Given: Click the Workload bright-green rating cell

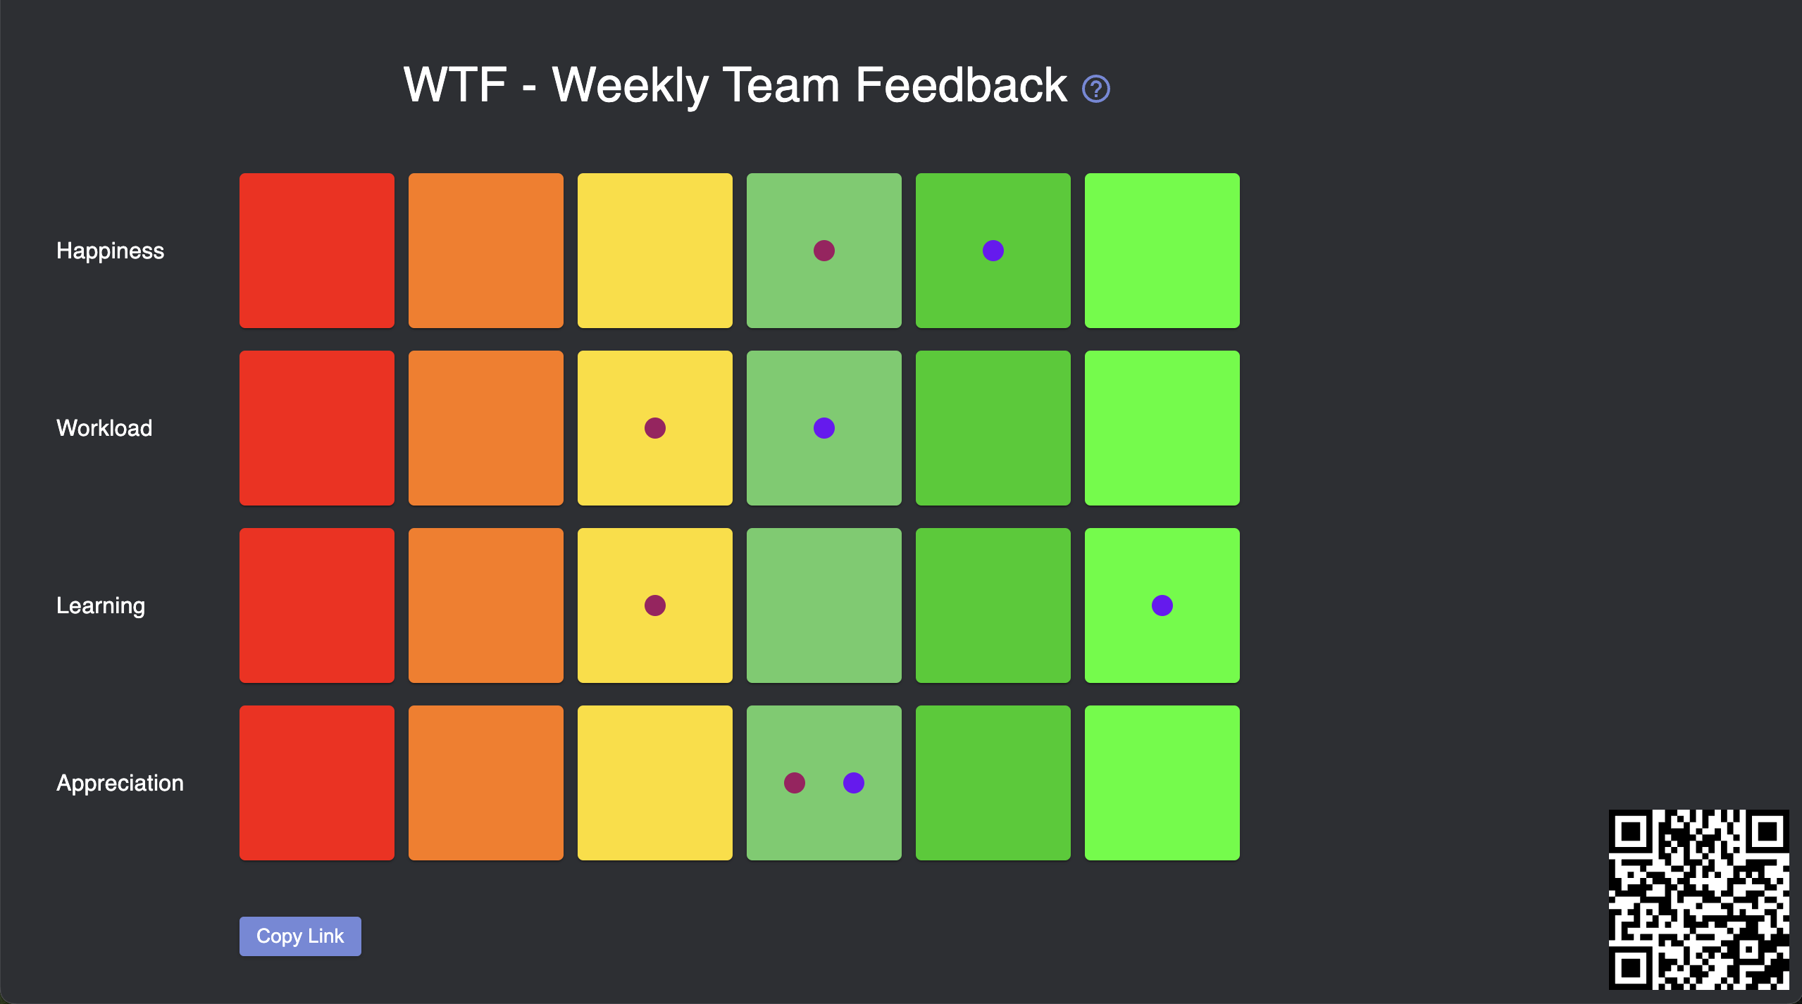Looking at the screenshot, I should click(x=1162, y=428).
